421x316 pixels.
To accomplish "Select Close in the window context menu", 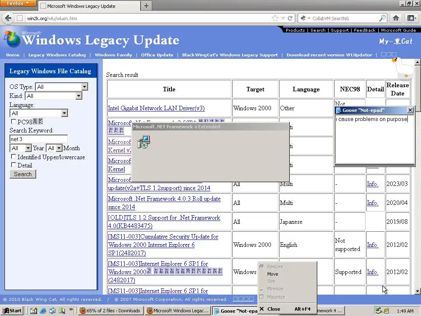I will pyautogui.click(x=273, y=309).
